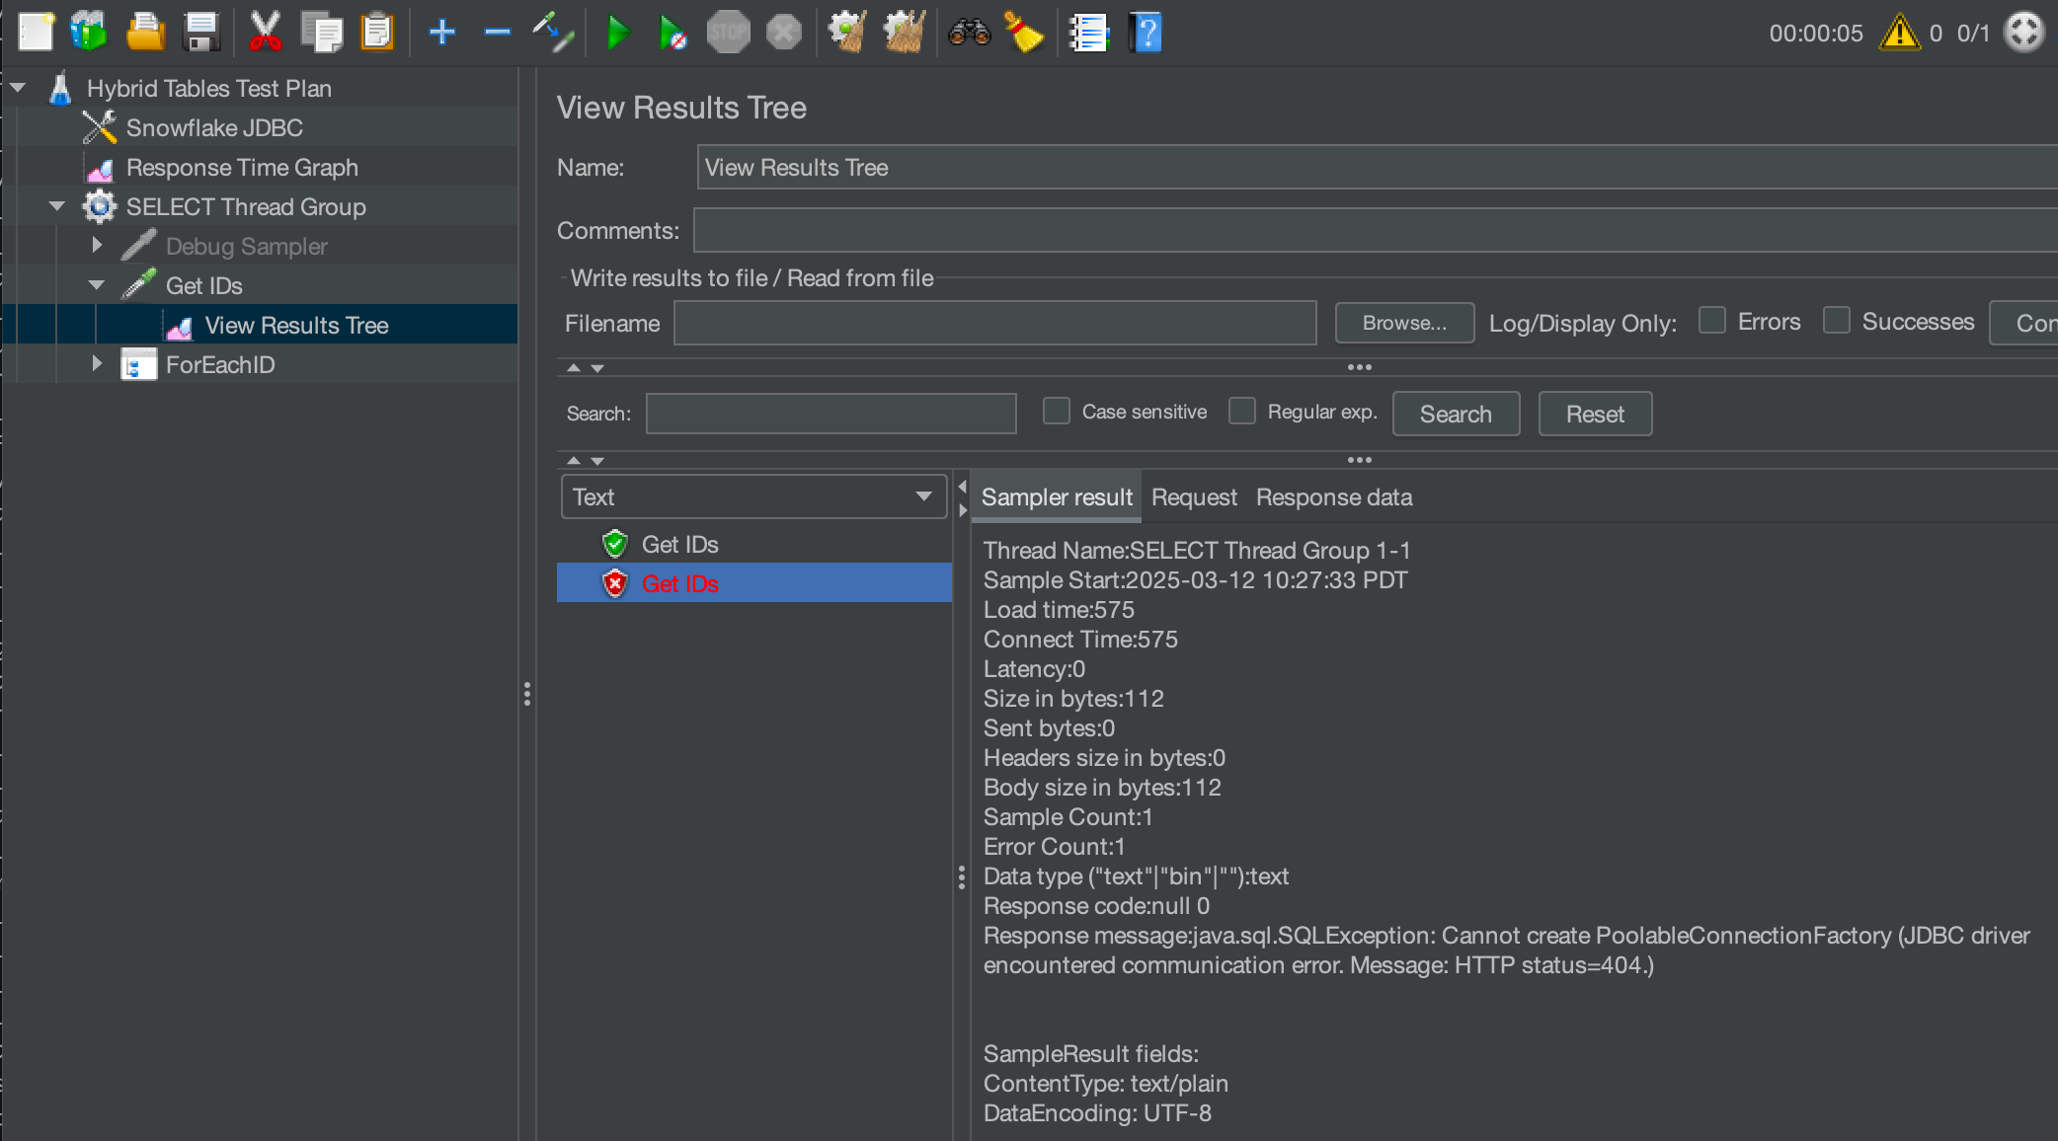Enable the Errors only checkbox
The image size is (2058, 1141).
point(1712,321)
